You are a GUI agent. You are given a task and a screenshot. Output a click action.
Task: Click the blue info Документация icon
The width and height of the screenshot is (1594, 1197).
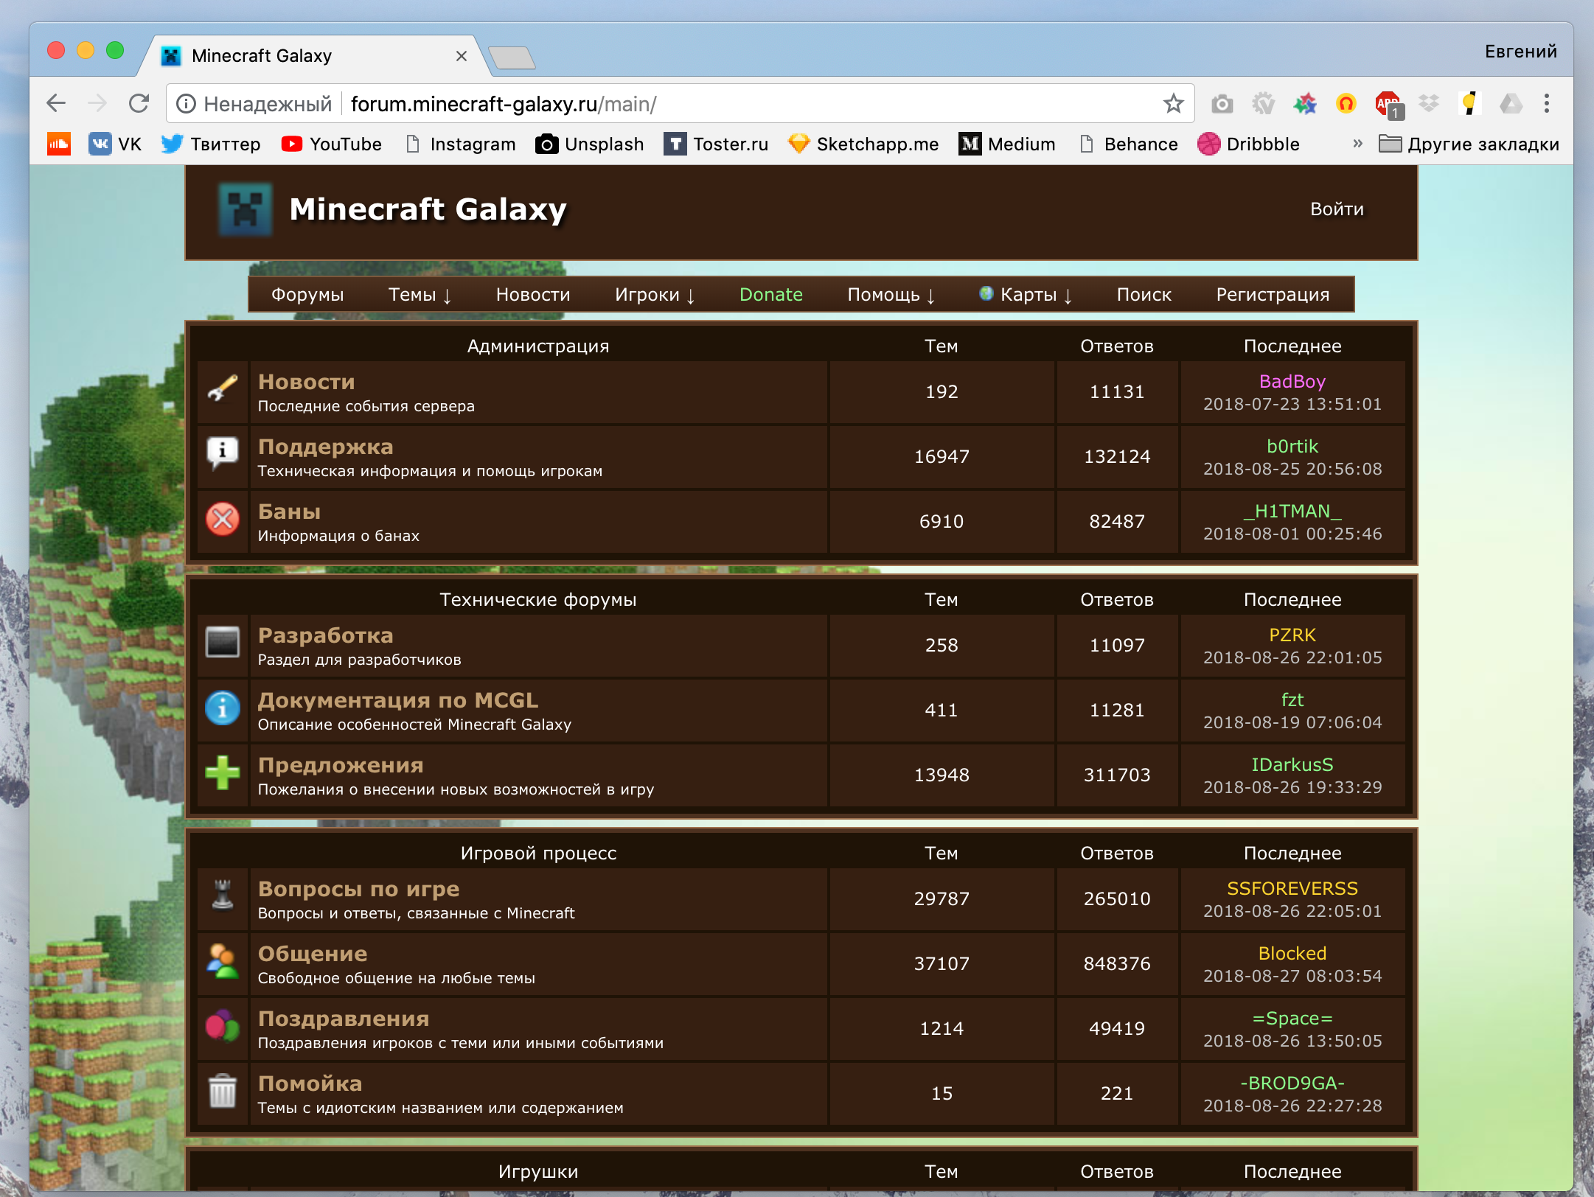[222, 708]
